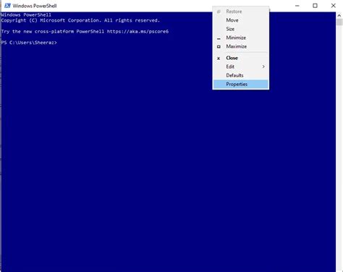Click the window minimize button in title bar

(x=297, y=6)
